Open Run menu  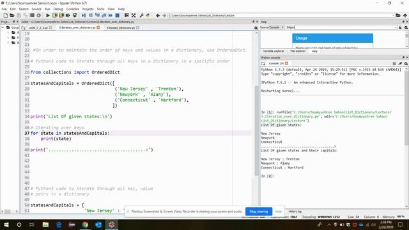tap(47, 9)
